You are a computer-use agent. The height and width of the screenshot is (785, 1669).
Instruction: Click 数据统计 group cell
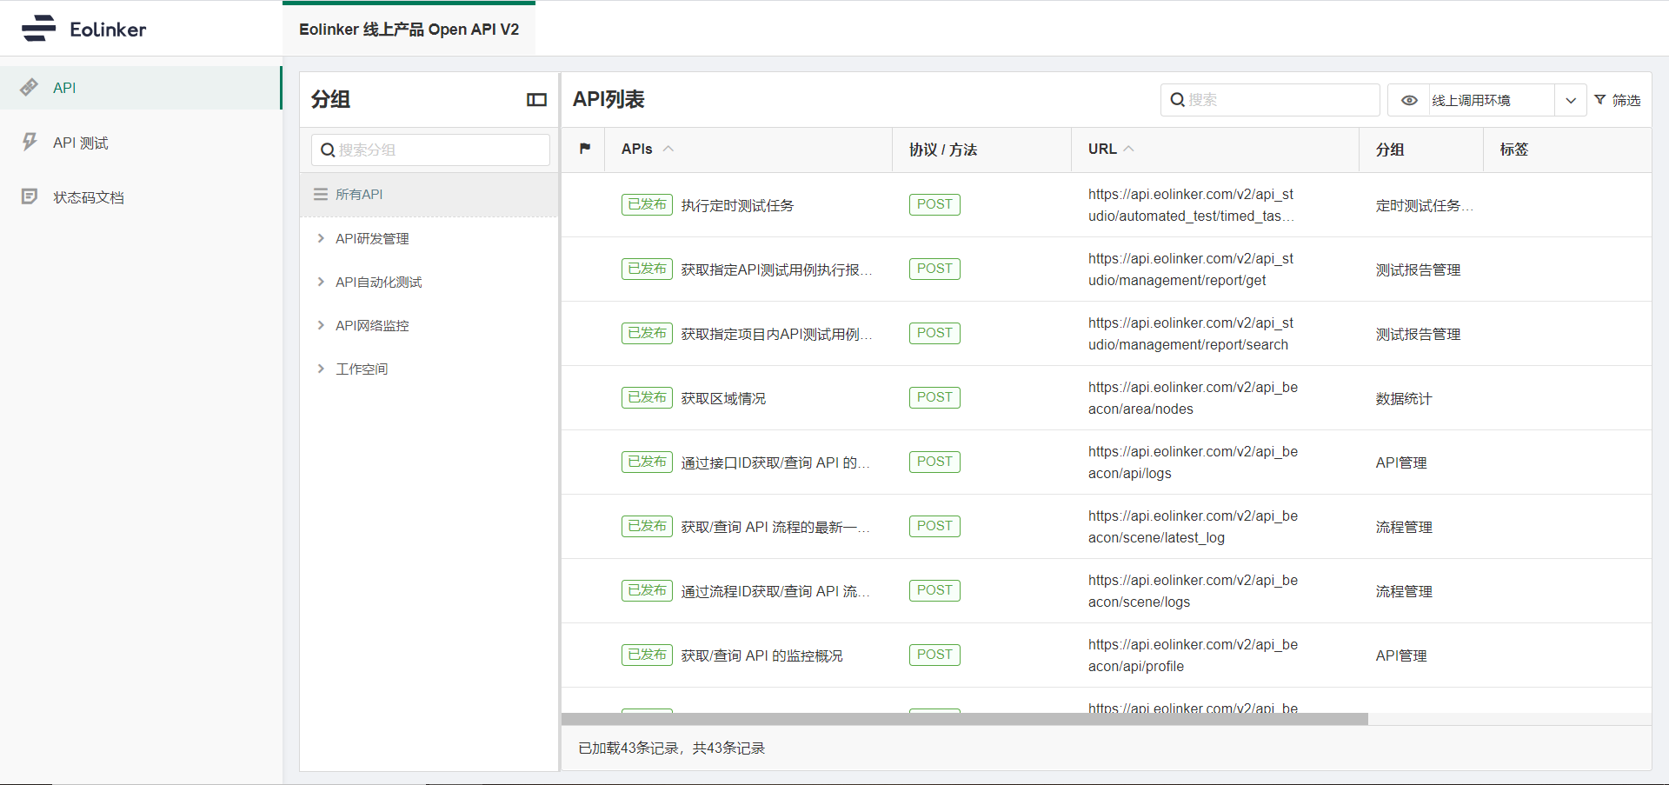pos(1404,398)
